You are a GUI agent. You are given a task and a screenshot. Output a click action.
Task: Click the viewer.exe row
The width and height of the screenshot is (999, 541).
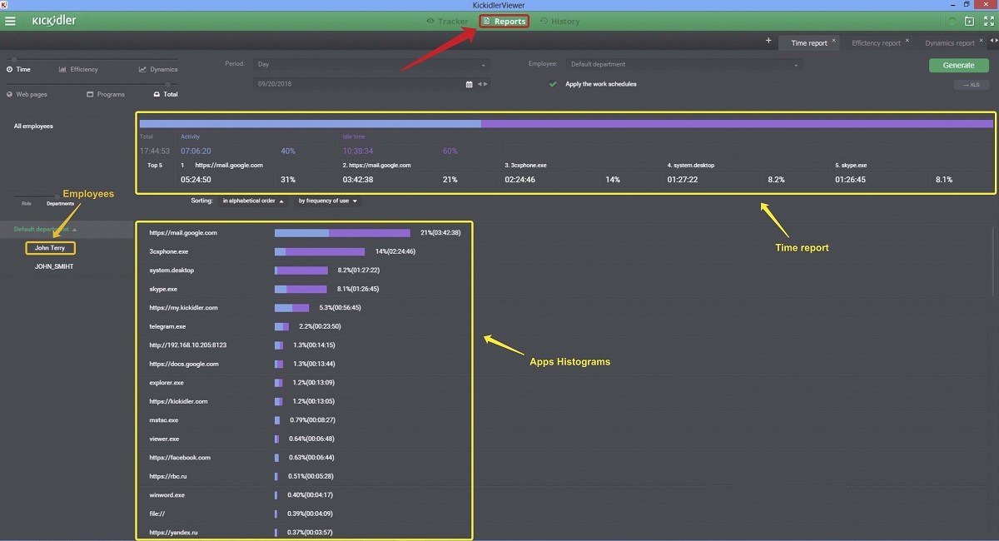[304, 439]
